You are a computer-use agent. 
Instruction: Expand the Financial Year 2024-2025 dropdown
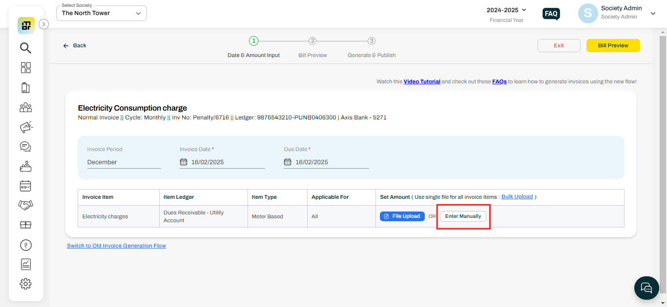[x=506, y=9]
